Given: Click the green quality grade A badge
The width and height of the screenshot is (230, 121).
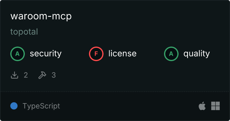Looking at the screenshot, I should (x=171, y=54).
